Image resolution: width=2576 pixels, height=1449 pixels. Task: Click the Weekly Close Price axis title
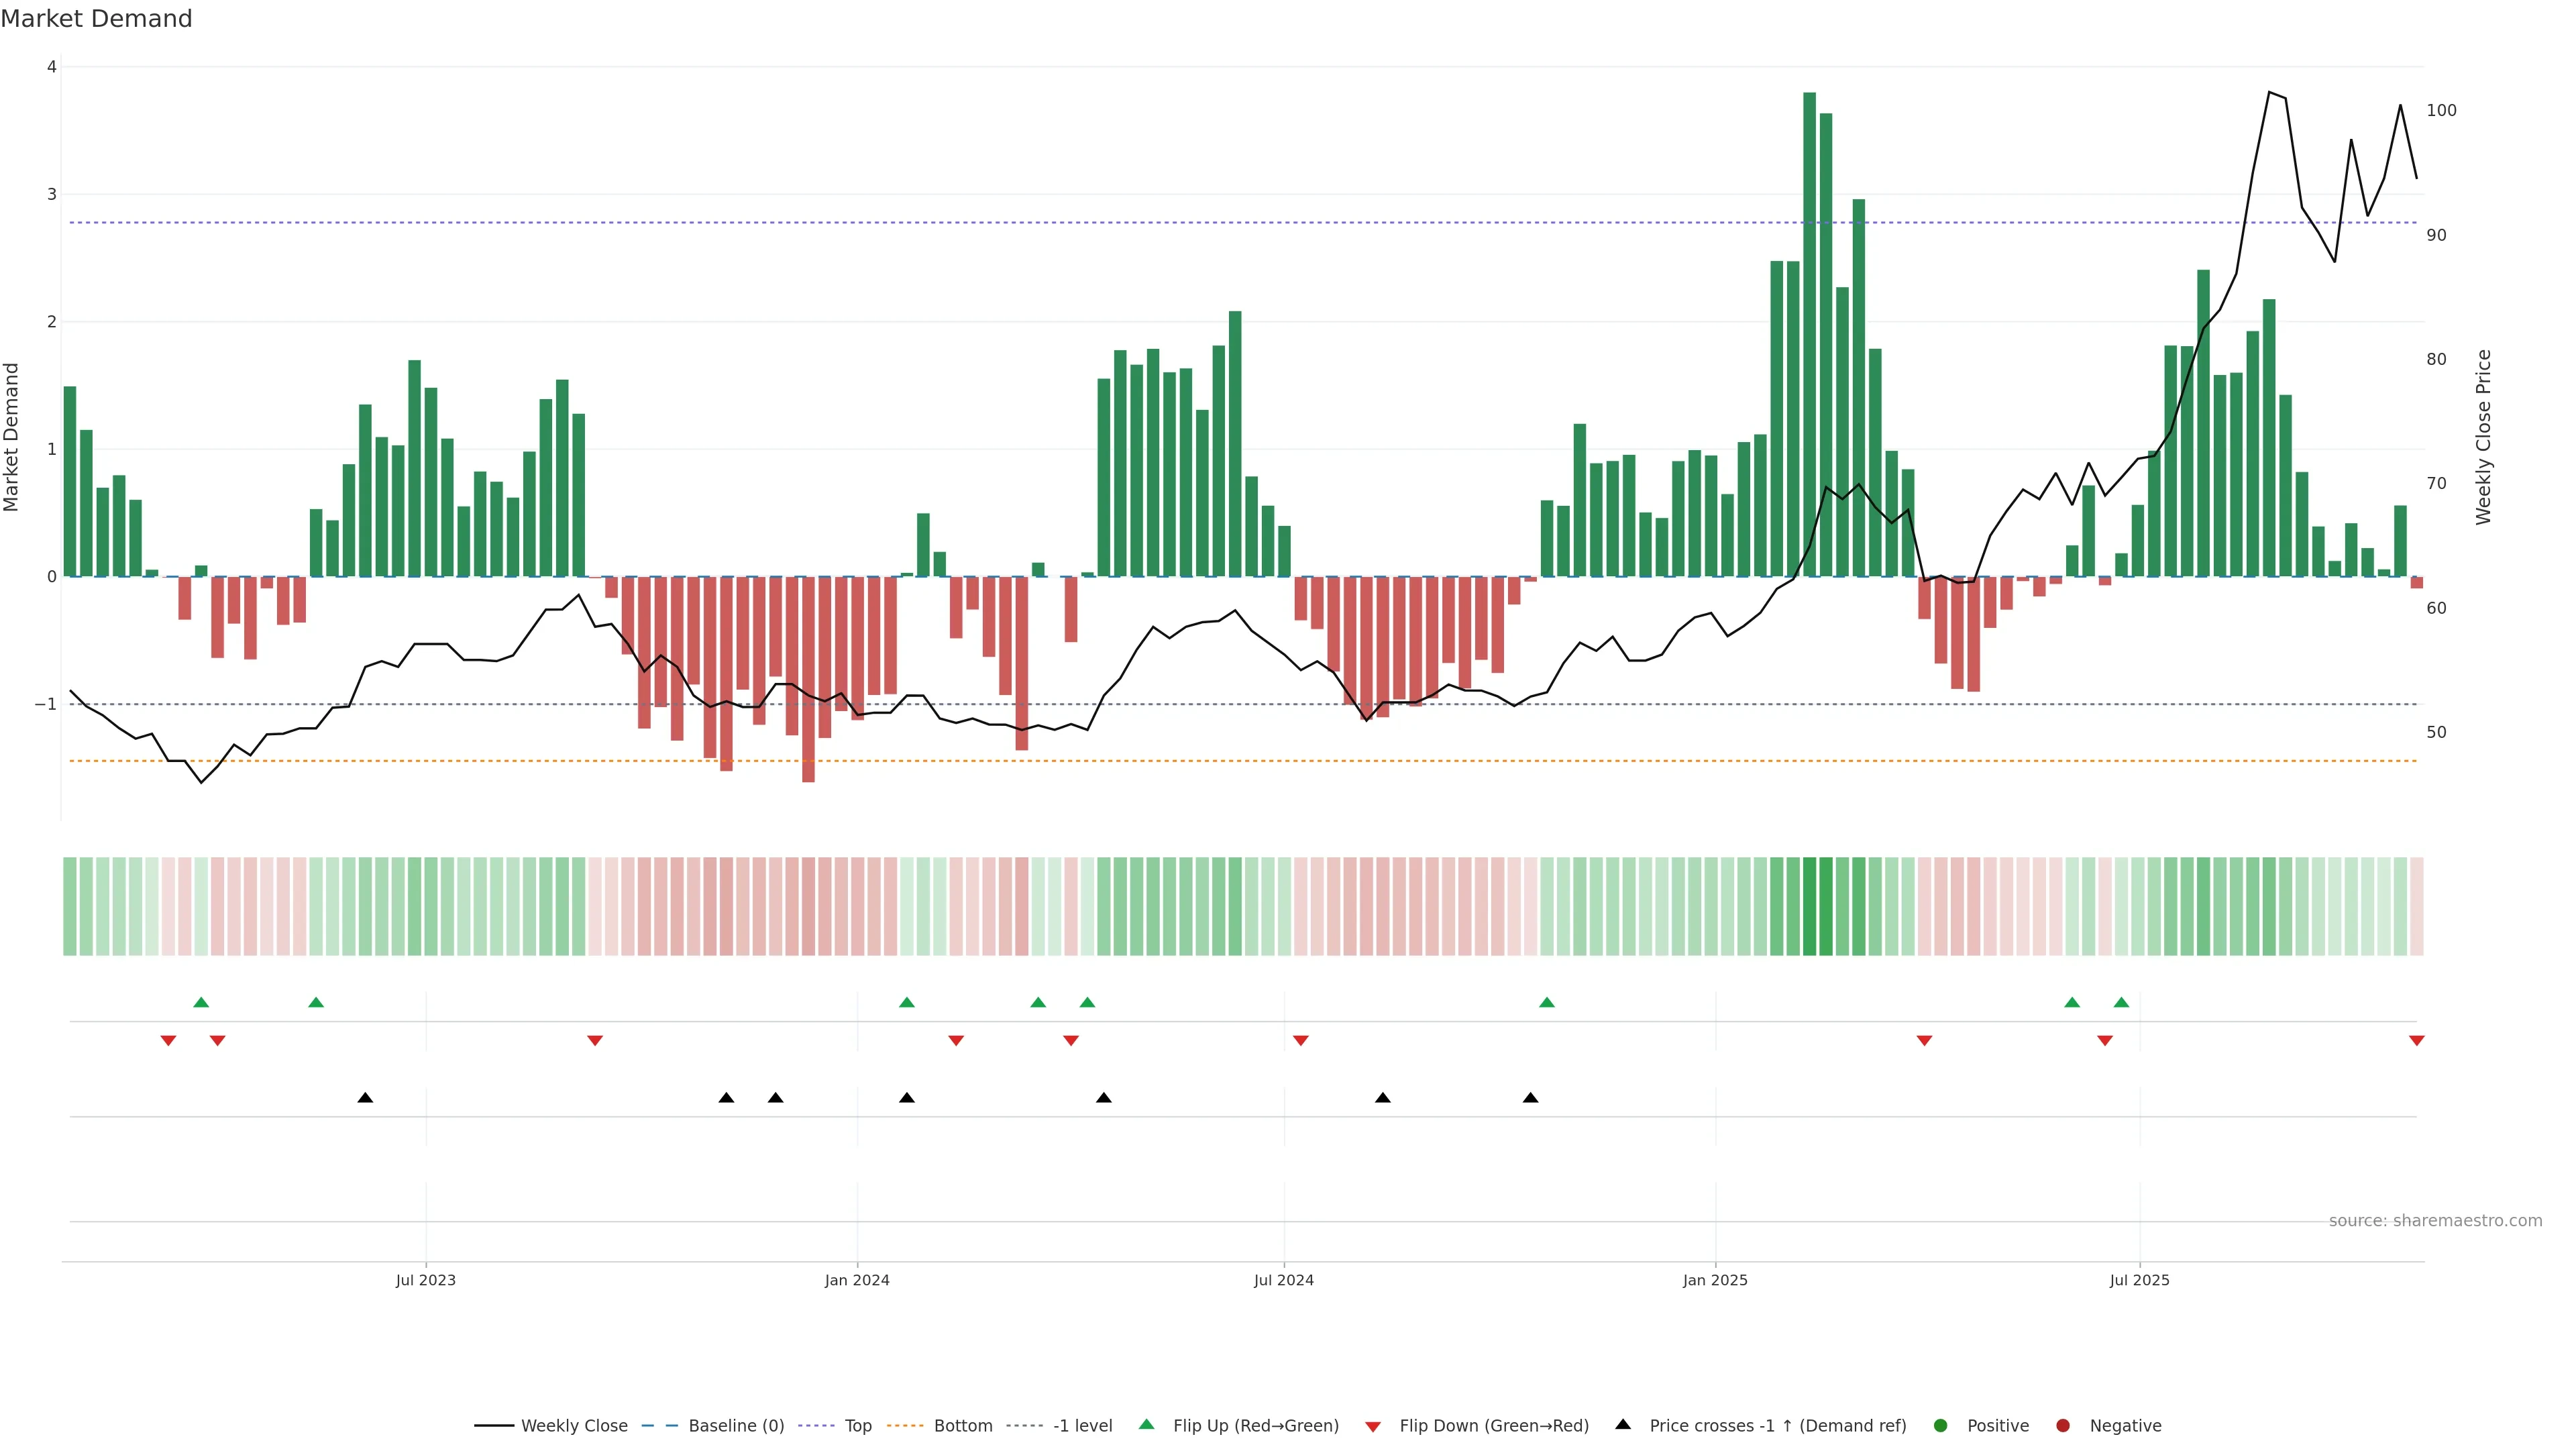2483,437
